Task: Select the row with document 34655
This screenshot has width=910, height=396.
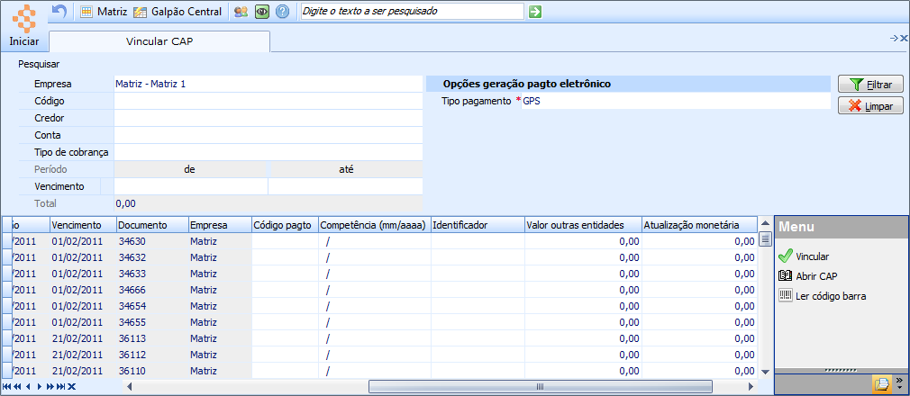Action: pos(380,322)
